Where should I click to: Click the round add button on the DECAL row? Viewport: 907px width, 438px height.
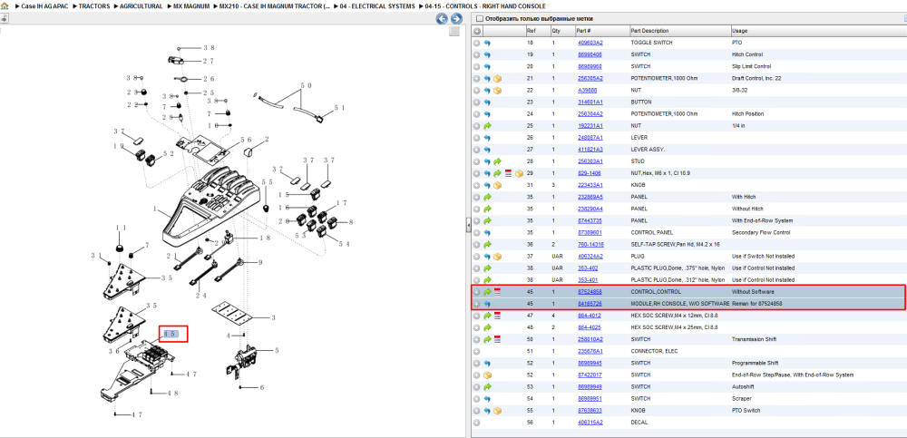[x=477, y=423]
